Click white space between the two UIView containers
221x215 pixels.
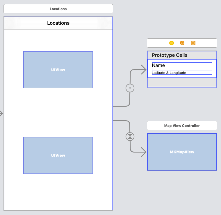(x=58, y=113)
